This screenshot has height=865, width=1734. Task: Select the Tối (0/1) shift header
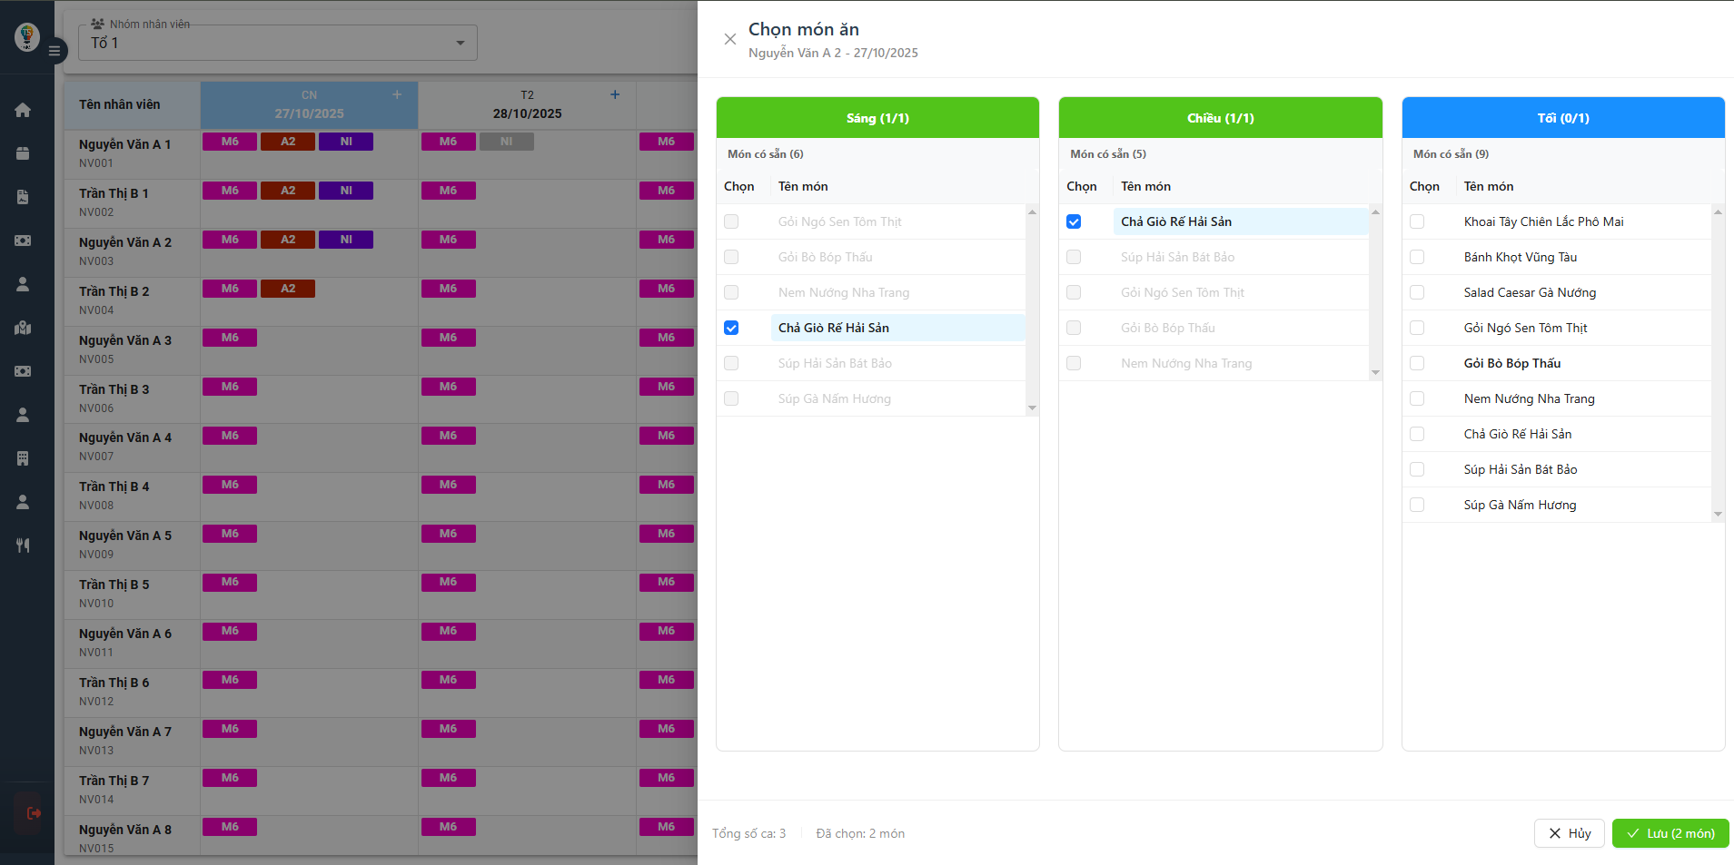[1562, 118]
